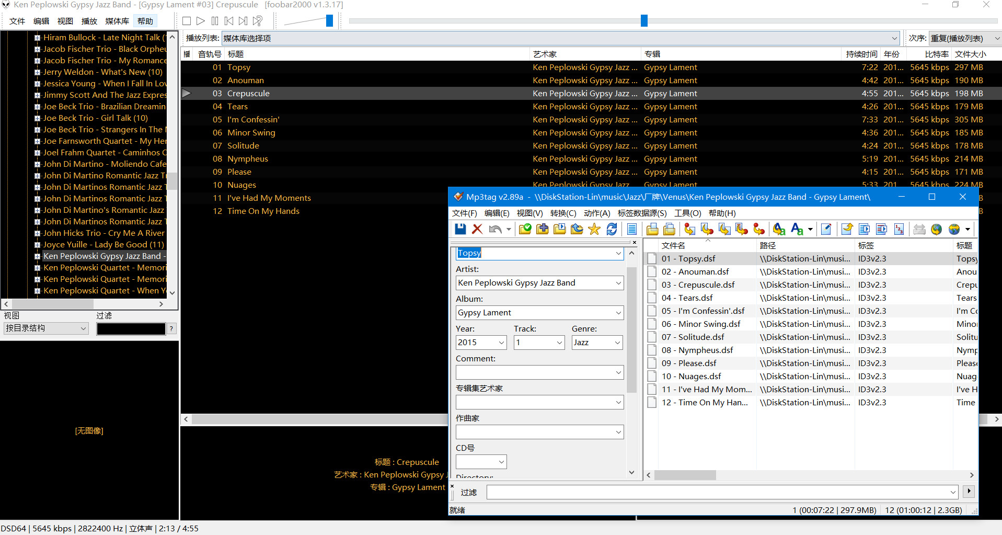Click the Undo arrow in Mp3tag toolbar
The width and height of the screenshot is (1002, 535).
point(495,229)
